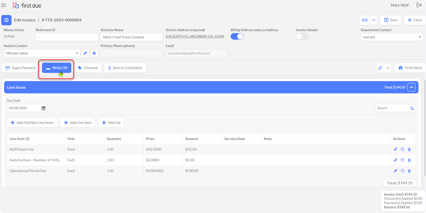Click the Email field michael.fabian@firstdue.com
Viewport: 426px width, 213px height.
click(x=197, y=53)
